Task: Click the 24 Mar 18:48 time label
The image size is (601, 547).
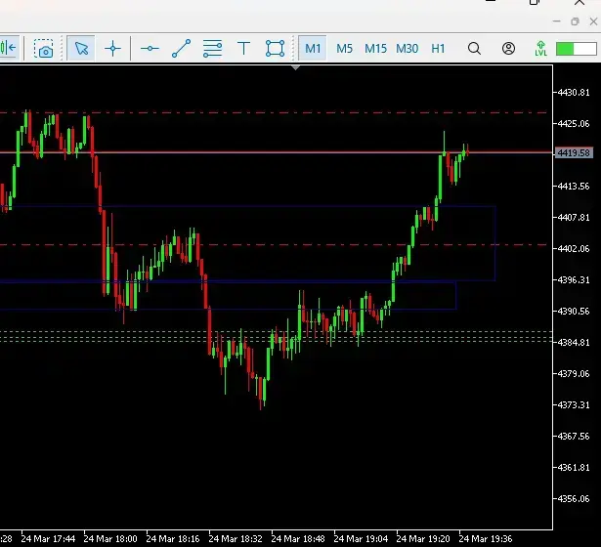Action: tap(298, 539)
